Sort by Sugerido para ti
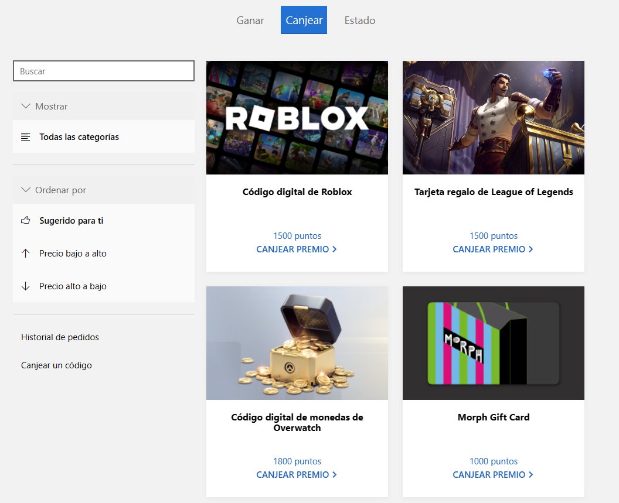Viewport: 619px width, 503px height. (x=103, y=221)
